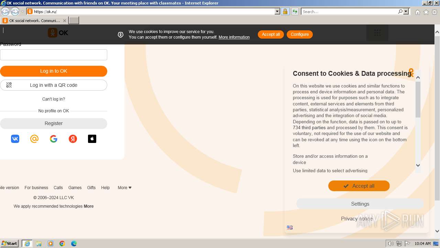Expand the More footer menu

[125, 188]
